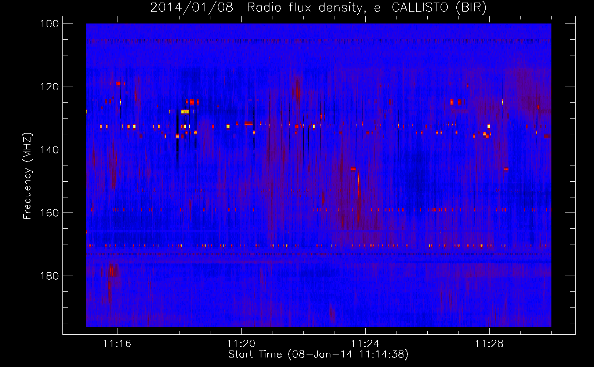Click the time tick label 11:24

(365, 344)
